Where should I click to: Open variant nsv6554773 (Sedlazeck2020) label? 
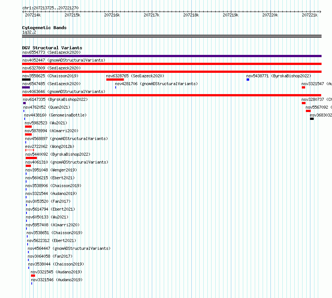point(51,52)
